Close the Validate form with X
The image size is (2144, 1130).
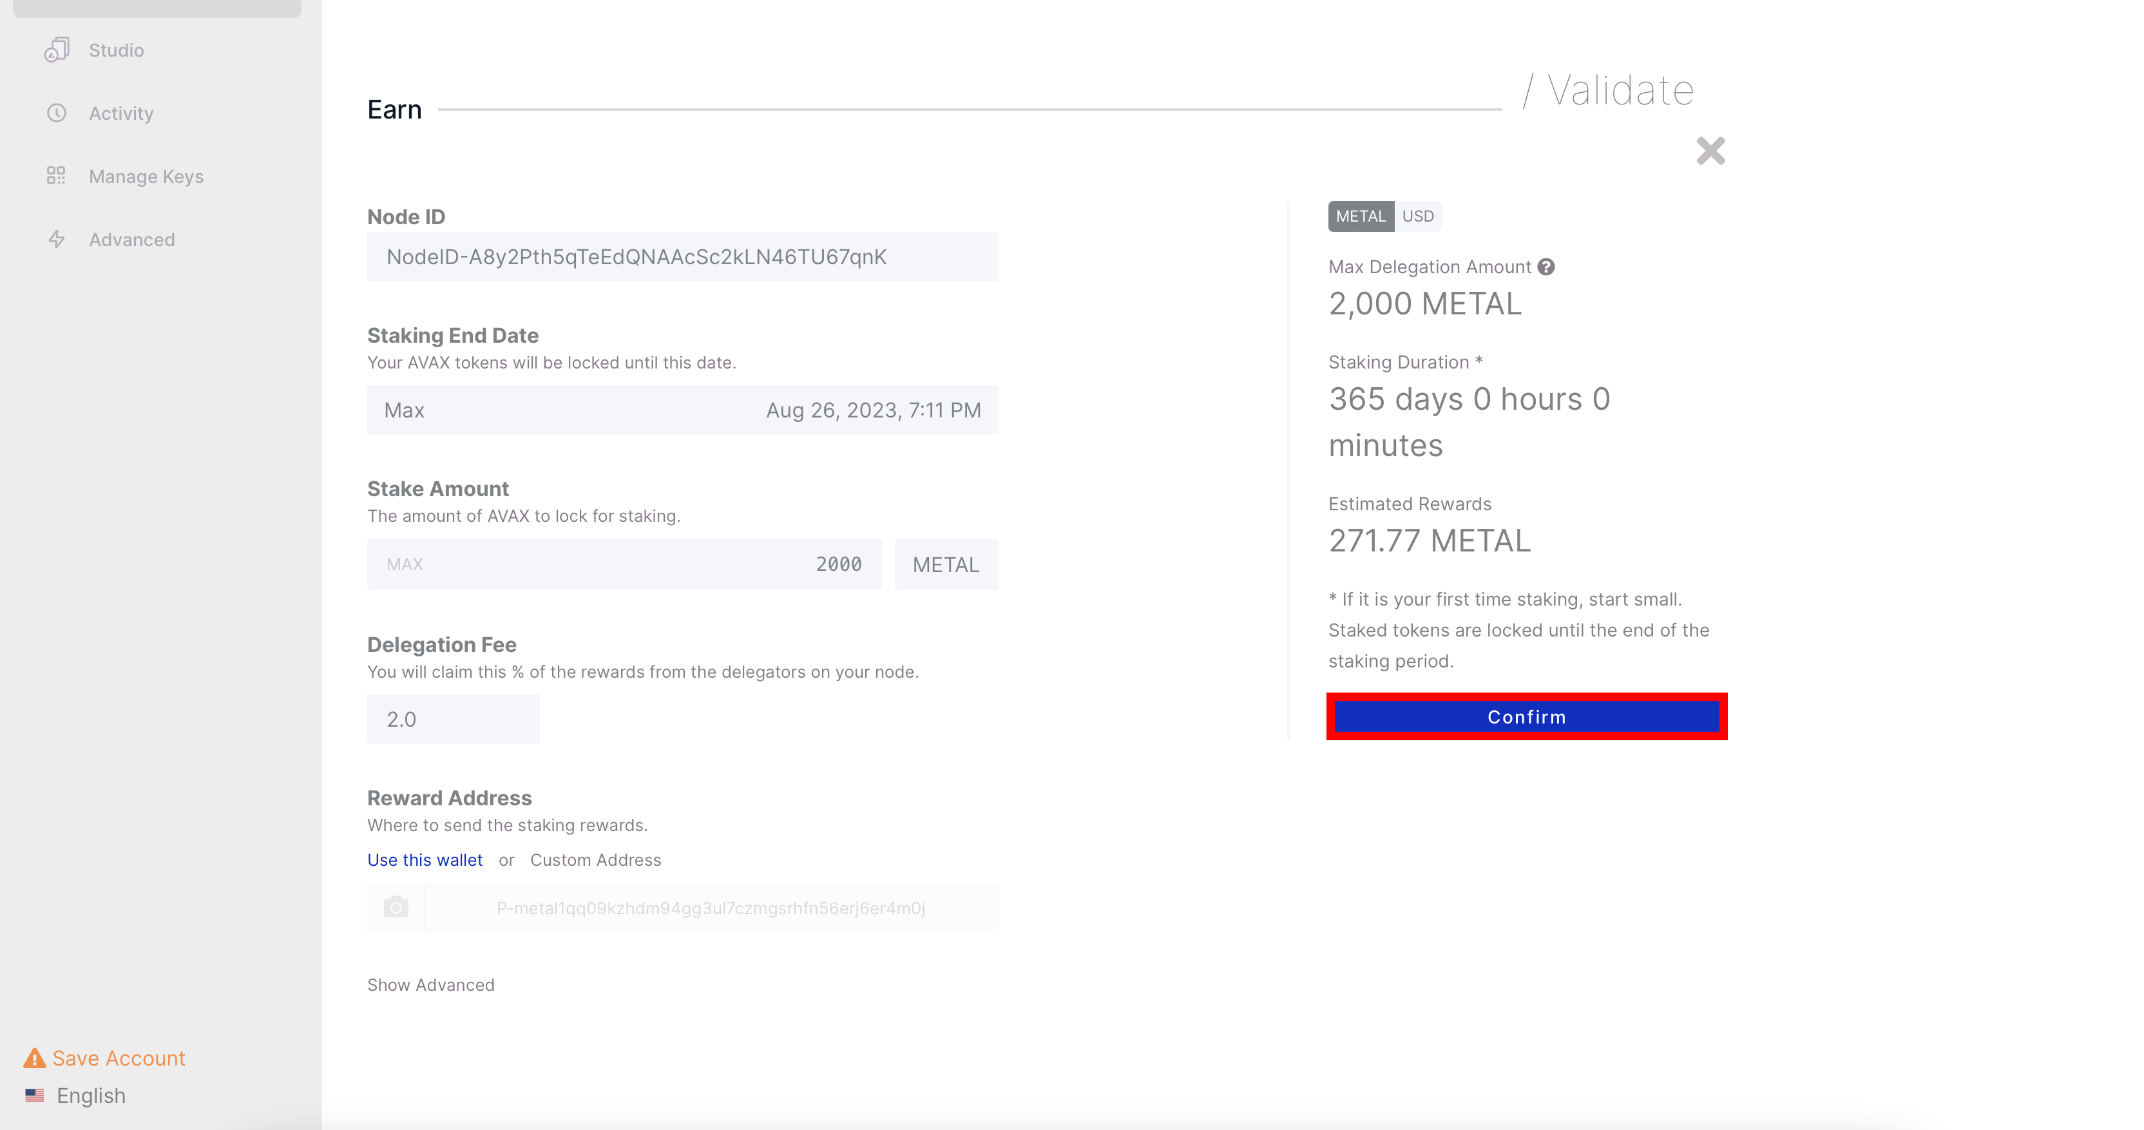pyautogui.click(x=1710, y=151)
